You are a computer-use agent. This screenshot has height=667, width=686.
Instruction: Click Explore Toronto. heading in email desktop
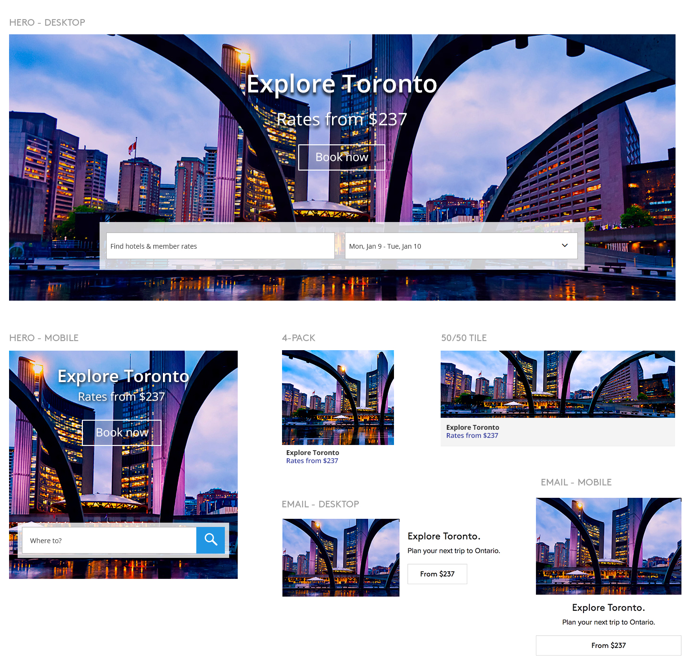444,536
